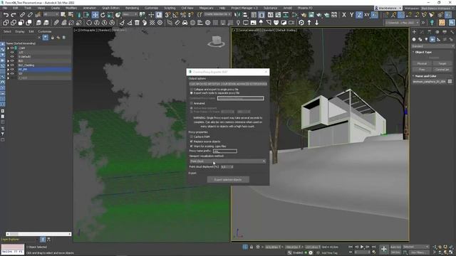Click the trash can icon in the second toolbar row
This screenshot has height=256, width=456.
pyautogui.click(x=137, y=22)
